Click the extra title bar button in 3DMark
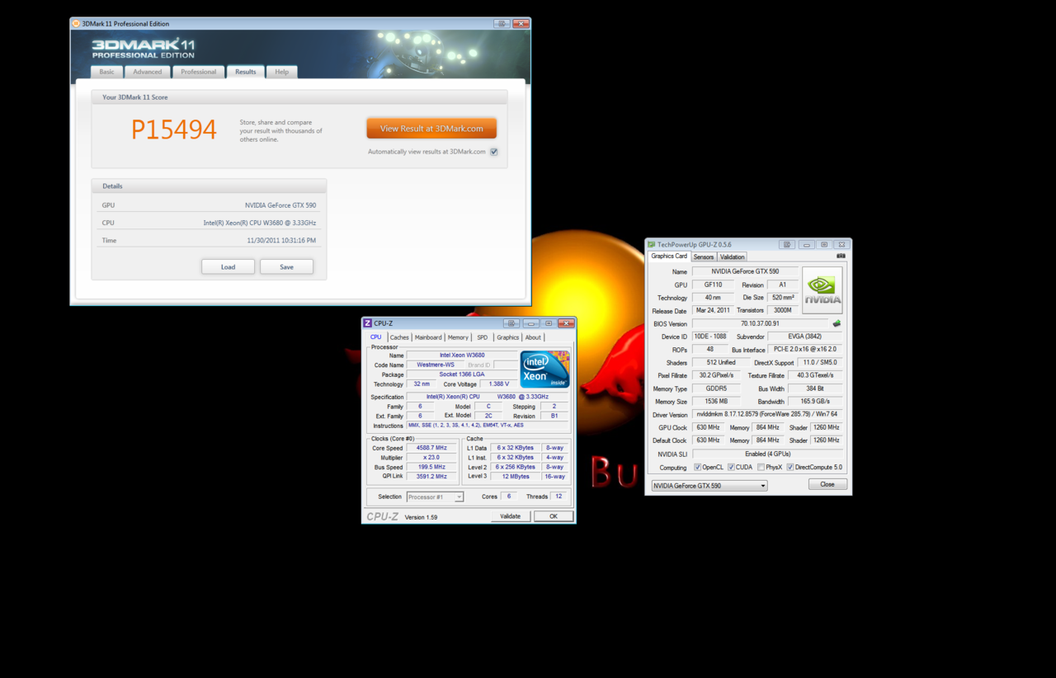The height and width of the screenshot is (678, 1056). pos(502,24)
